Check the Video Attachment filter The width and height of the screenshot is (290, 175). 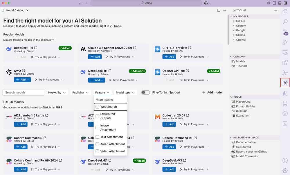pos(98,151)
